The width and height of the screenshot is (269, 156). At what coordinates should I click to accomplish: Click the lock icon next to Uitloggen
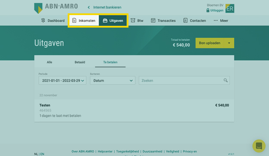click(208, 10)
